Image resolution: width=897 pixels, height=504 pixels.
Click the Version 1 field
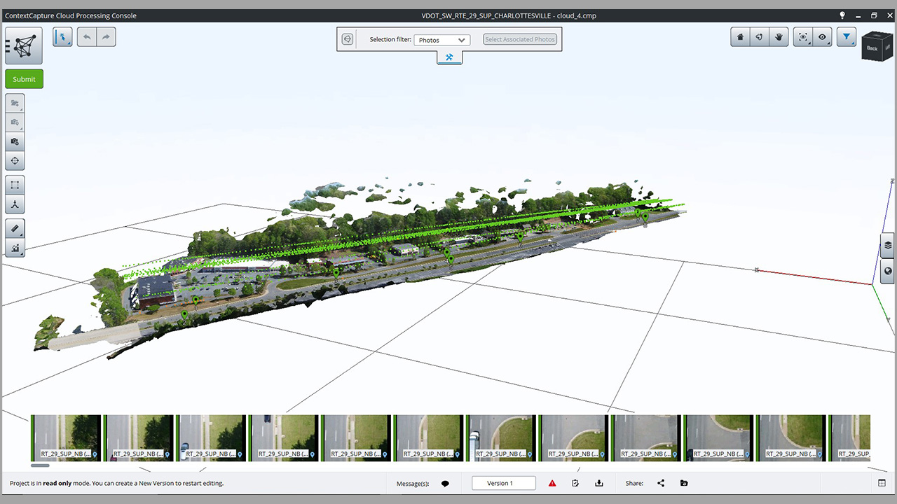click(504, 483)
